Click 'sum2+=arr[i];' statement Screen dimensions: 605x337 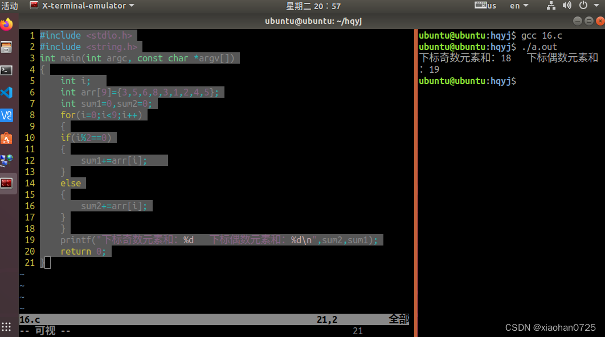click(114, 206)
